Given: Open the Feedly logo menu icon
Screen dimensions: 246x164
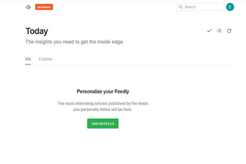Looking at the screenshot, I should click(28, 7).
